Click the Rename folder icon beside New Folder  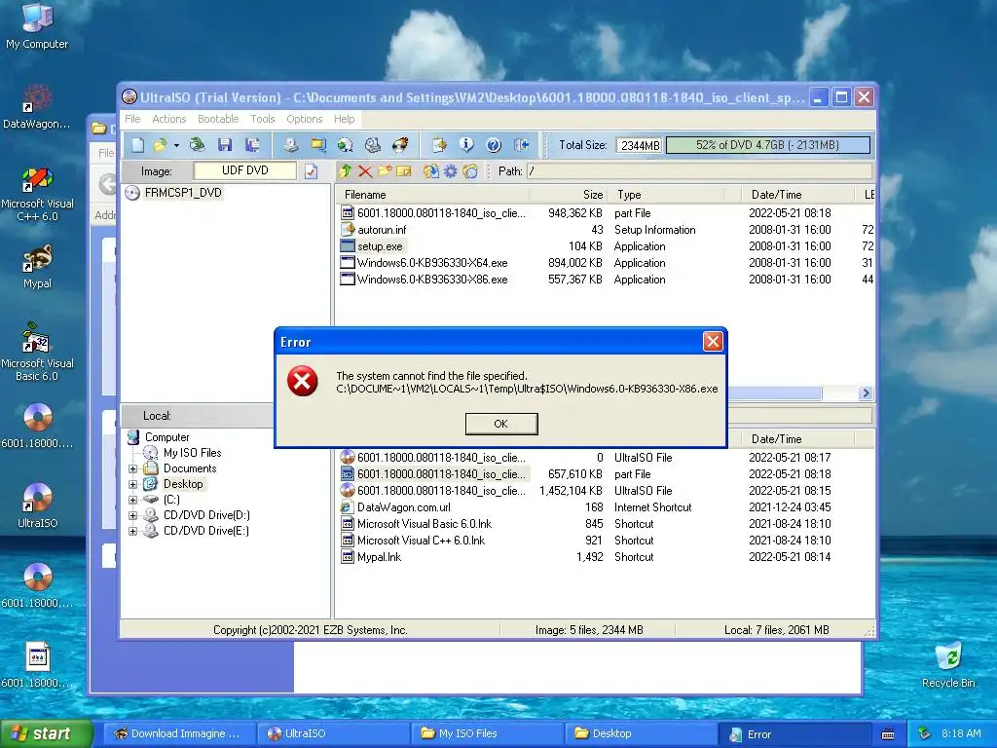tap(404, 171)
